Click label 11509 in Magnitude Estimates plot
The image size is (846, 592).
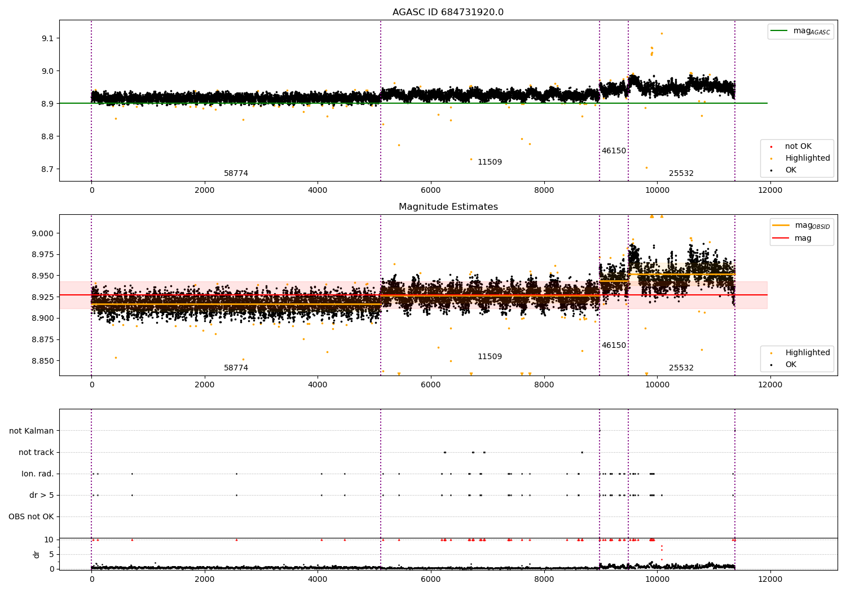click(x=490, y=357)
